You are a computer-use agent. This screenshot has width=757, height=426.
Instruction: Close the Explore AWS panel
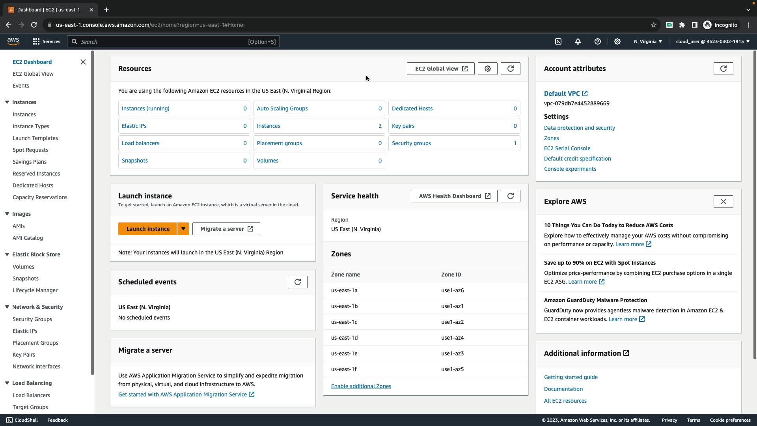[x=723, y=202]
